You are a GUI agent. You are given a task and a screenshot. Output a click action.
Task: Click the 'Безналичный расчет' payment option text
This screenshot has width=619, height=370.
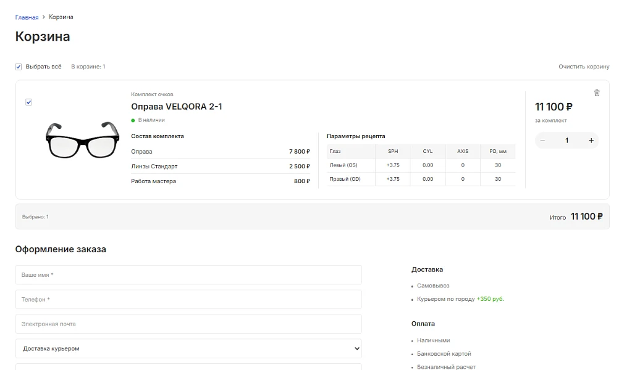(x=446, y=367)
